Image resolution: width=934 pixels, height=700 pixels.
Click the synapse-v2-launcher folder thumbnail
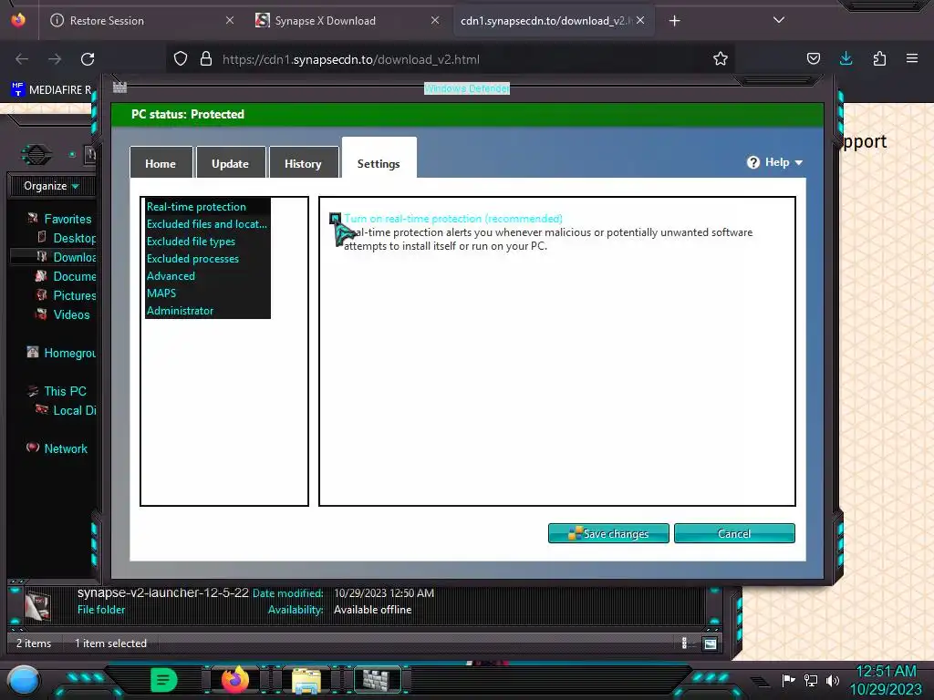[x=38, y=606]
